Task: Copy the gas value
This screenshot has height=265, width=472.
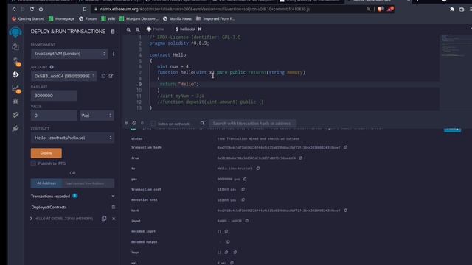Action: click(245, 179)
